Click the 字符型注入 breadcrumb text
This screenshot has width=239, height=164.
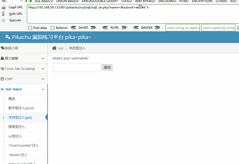[x=77, y=48]
